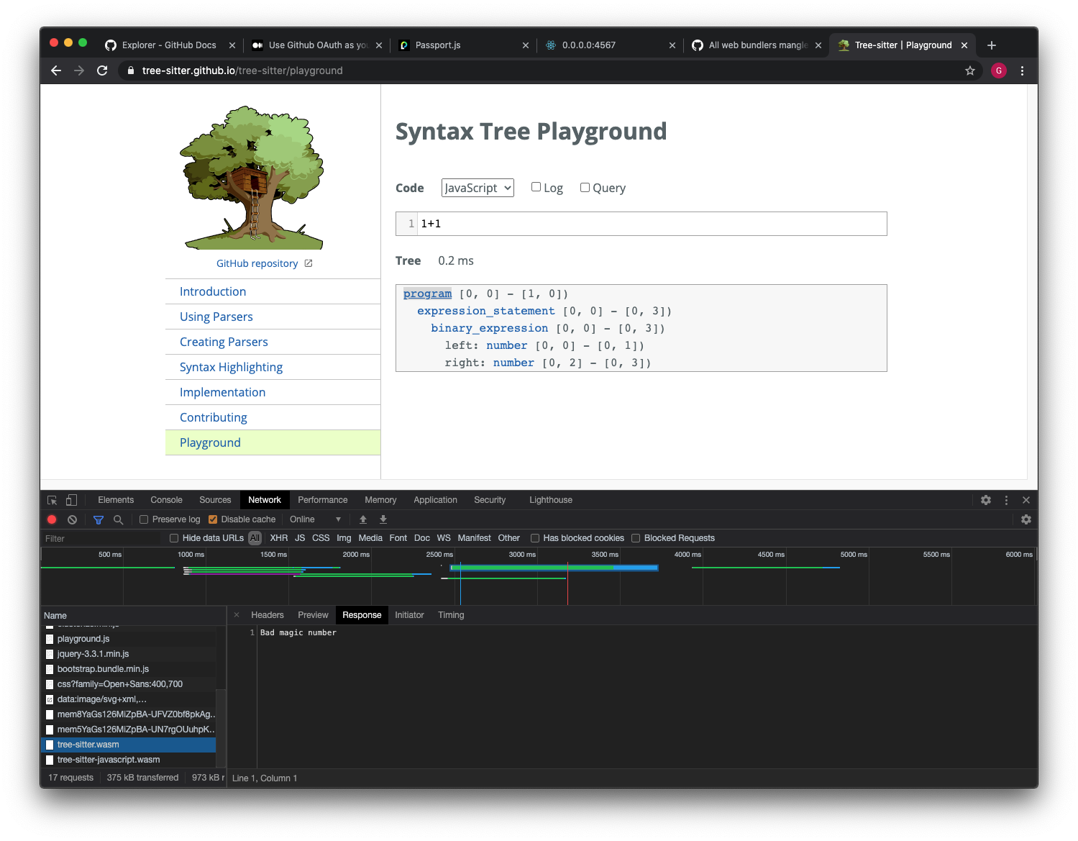
Task: Open DevTools settings gear icon
Action: (x=985, y=499)
